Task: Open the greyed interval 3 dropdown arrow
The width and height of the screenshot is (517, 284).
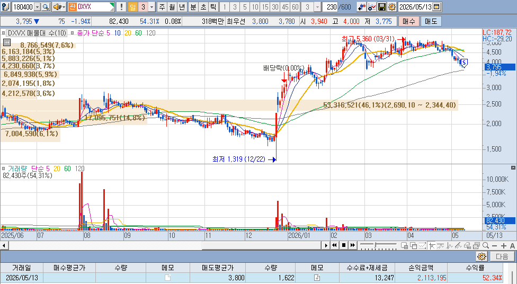Action: click(317, 6)
